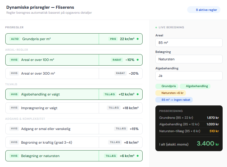The height and width of the screenshot is (167, 227).
Task: Click green dot beside the -10% discount
Action: point(138,60)
